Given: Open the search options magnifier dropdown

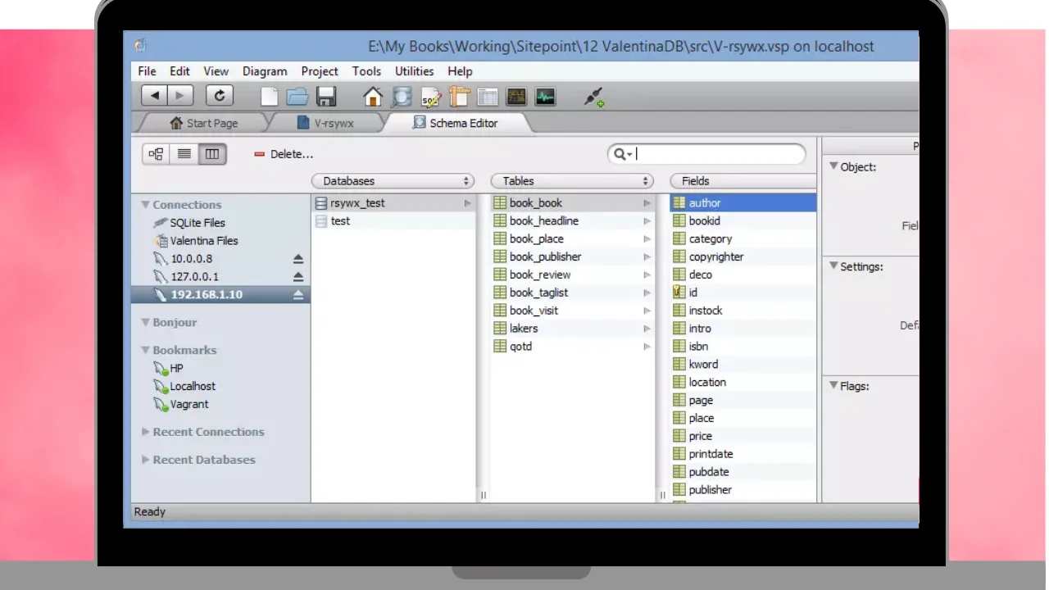Looking at the screenshot, I should 622,154.
